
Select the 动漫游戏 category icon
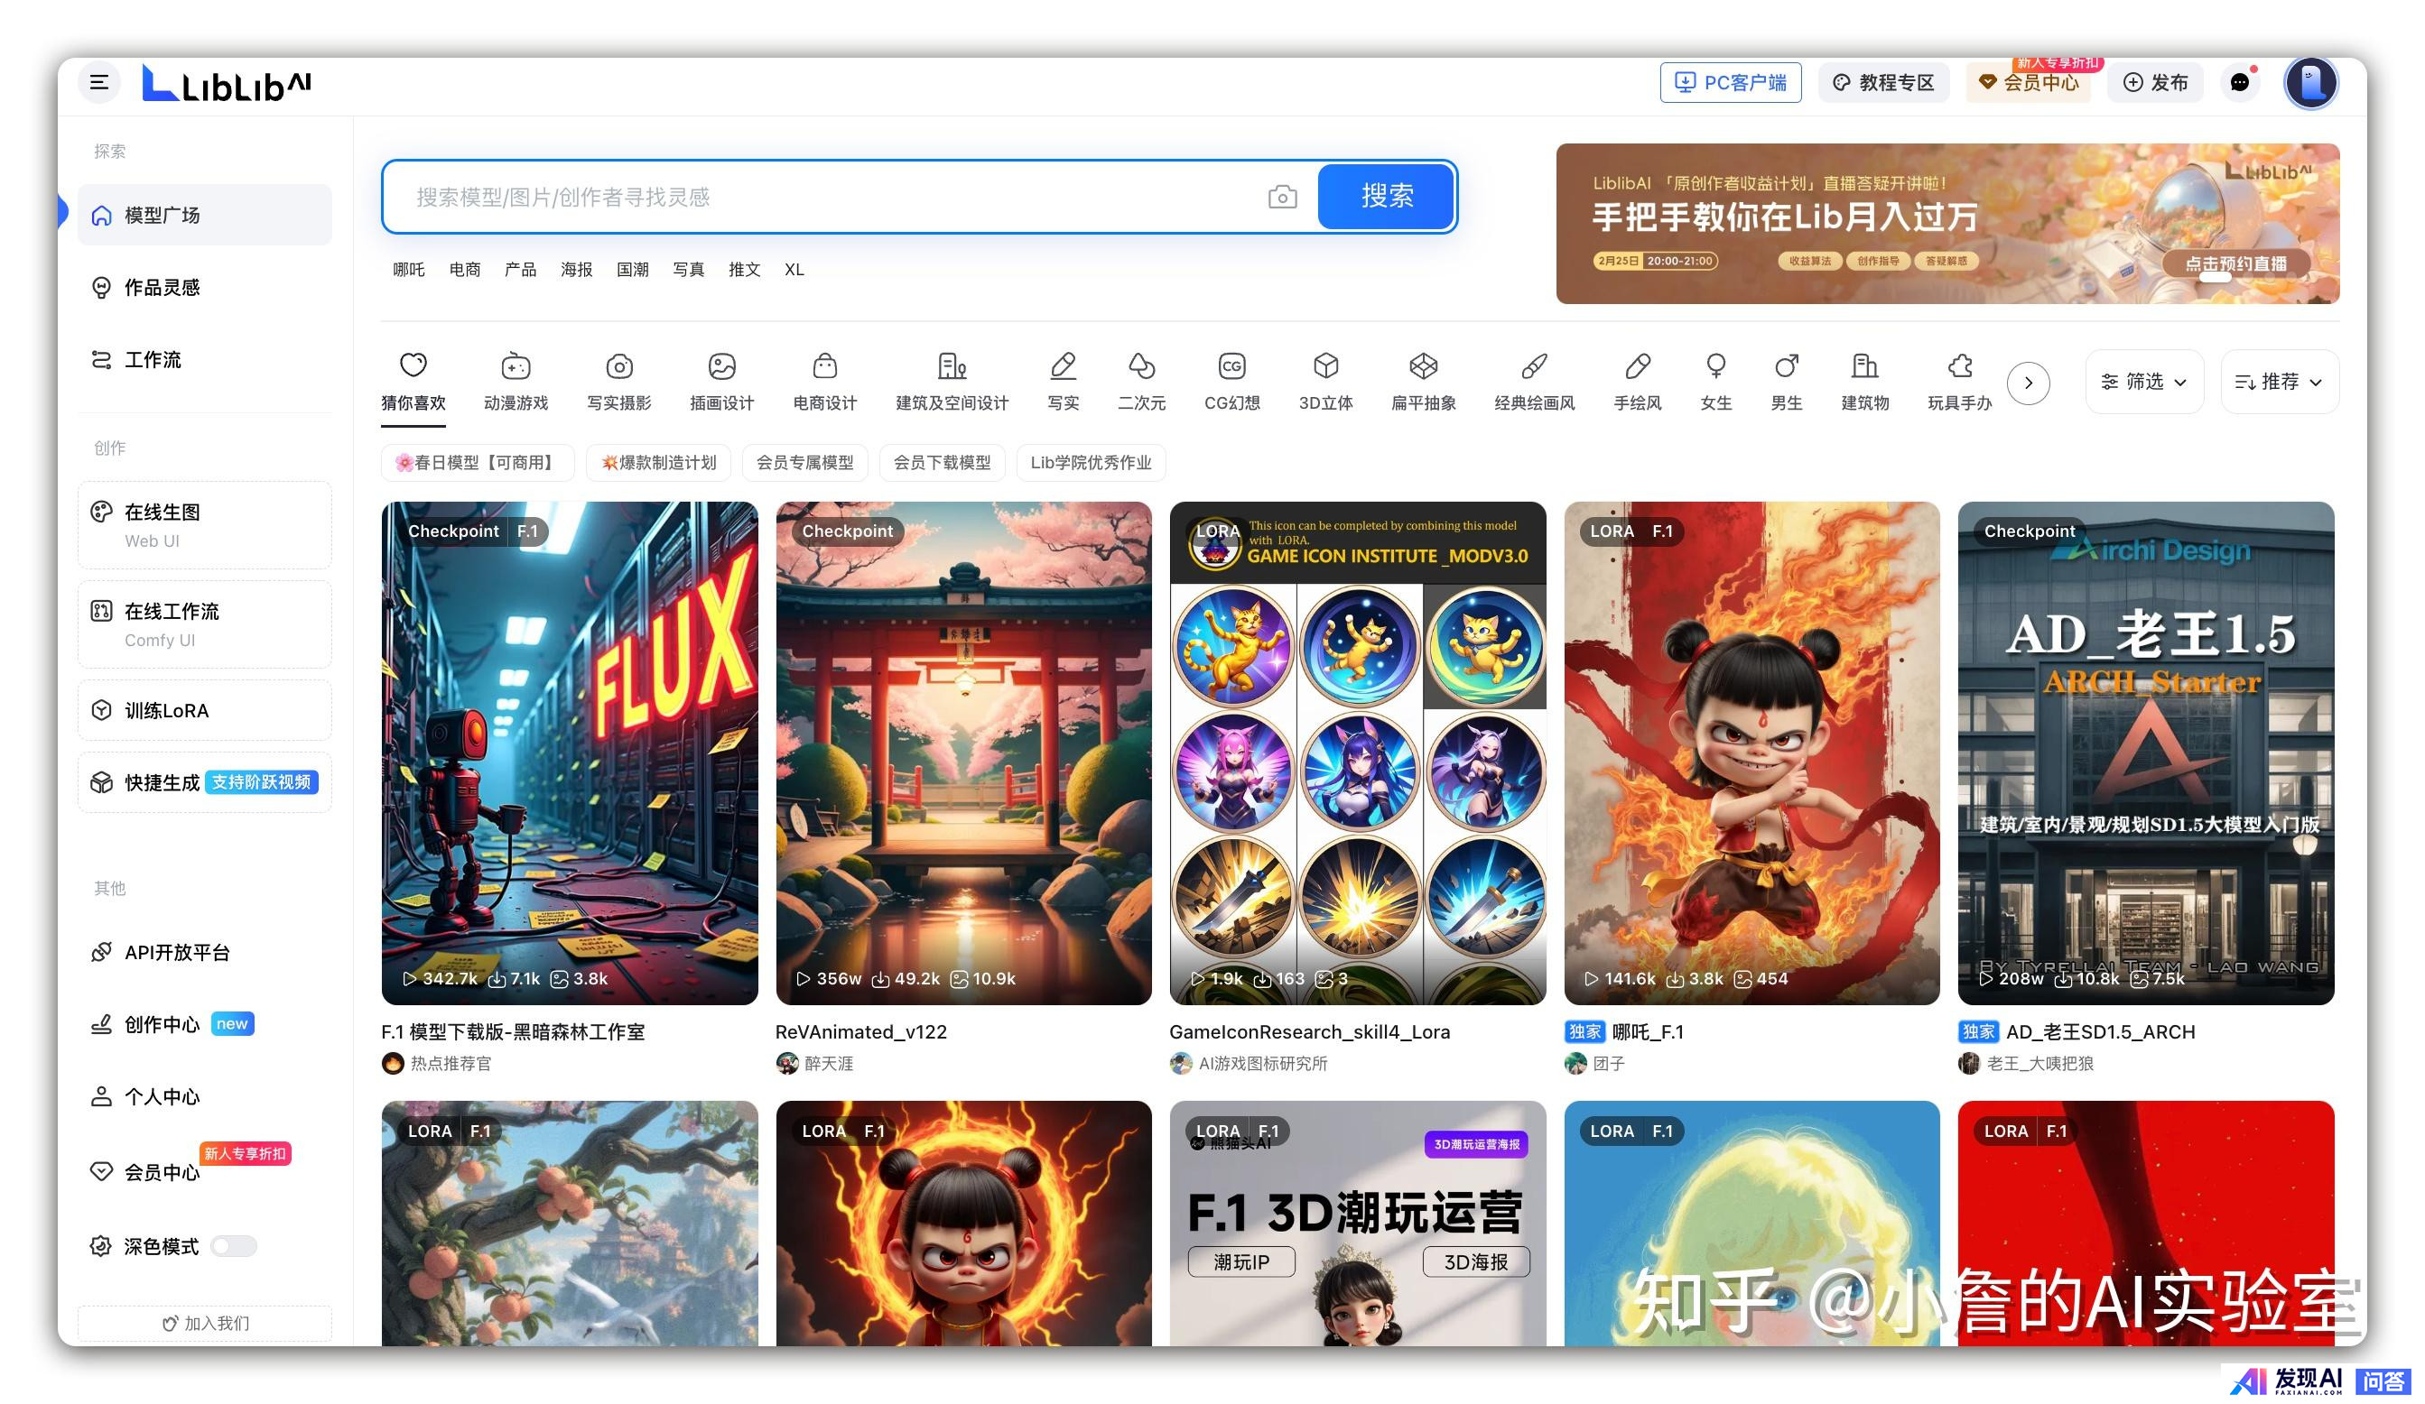click(516, 366)
